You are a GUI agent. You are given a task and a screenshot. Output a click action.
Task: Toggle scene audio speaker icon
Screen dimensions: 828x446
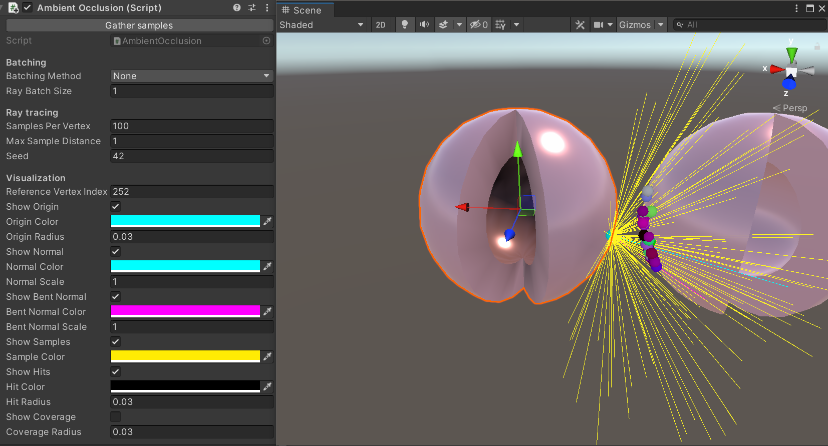point(424,25)
